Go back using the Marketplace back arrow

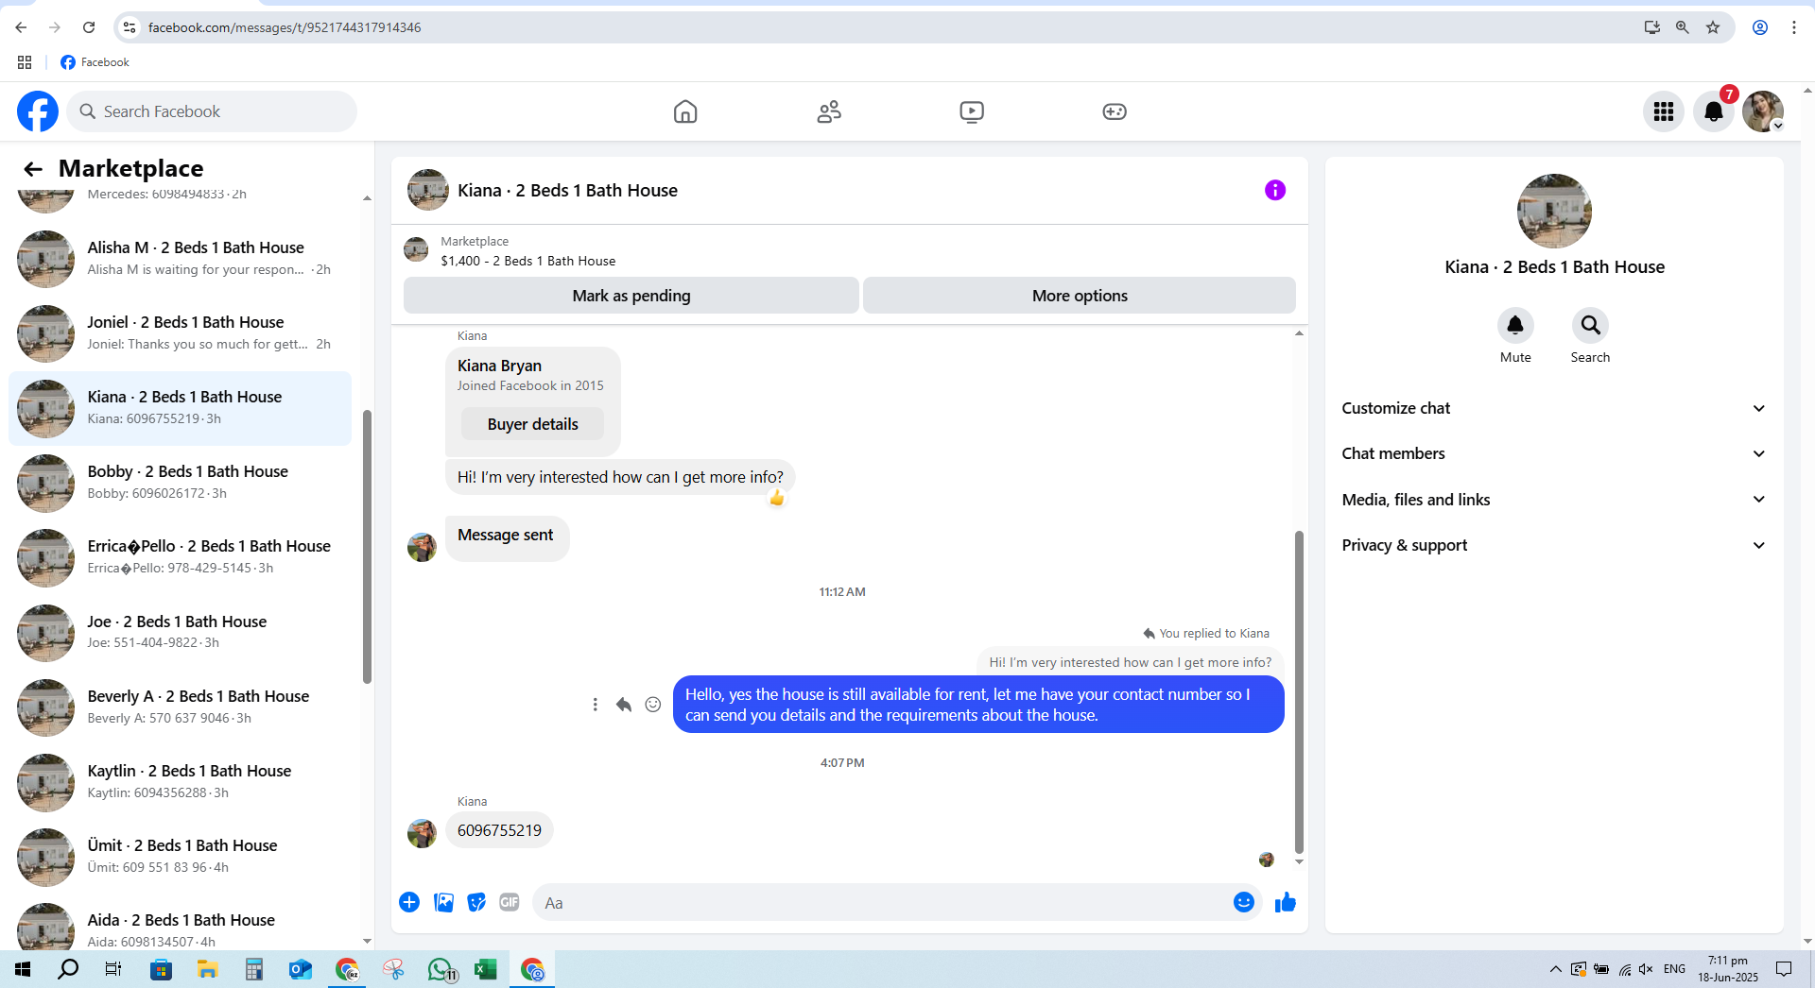point(33,169)
